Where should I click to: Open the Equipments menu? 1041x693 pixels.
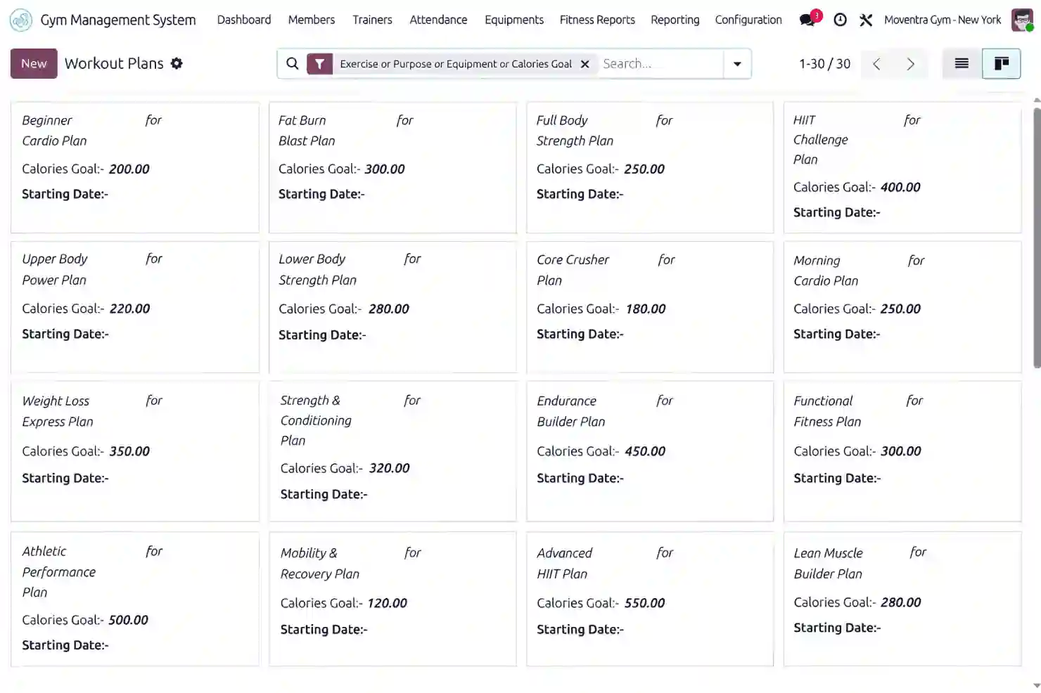click(x=514, y=20)
